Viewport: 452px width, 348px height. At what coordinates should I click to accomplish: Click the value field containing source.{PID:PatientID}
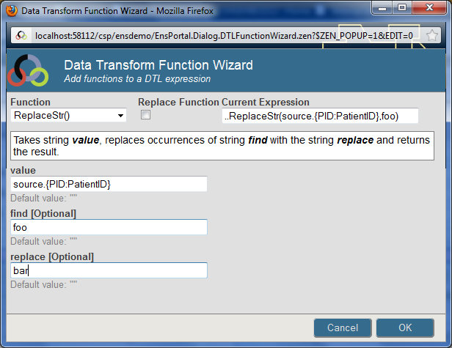tap(109, 184)
